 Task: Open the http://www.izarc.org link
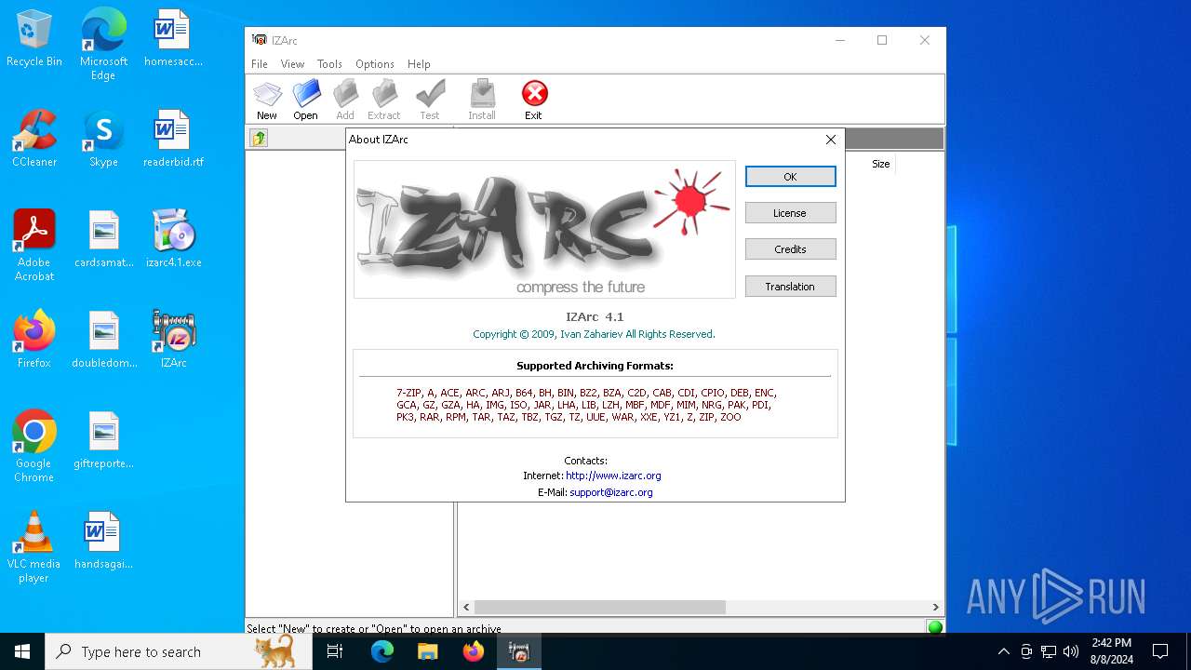click(613, 476)
